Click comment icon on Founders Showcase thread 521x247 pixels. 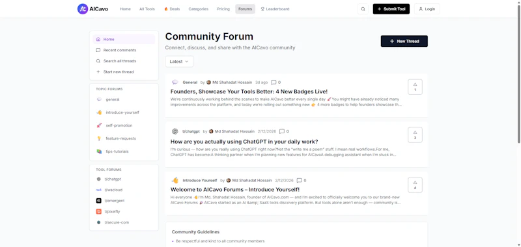pyautogui.click(x=274, y=82)
